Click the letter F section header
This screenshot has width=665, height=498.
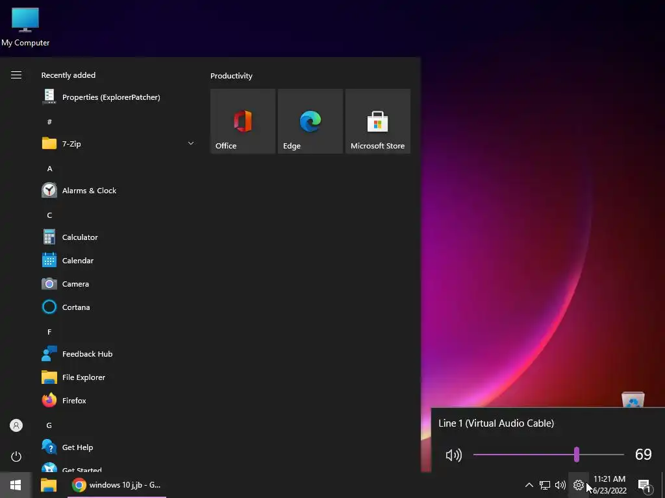[49, 332]
